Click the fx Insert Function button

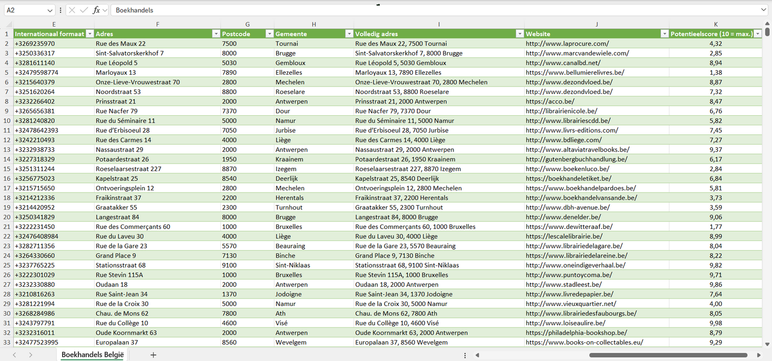tap(96, 10)
